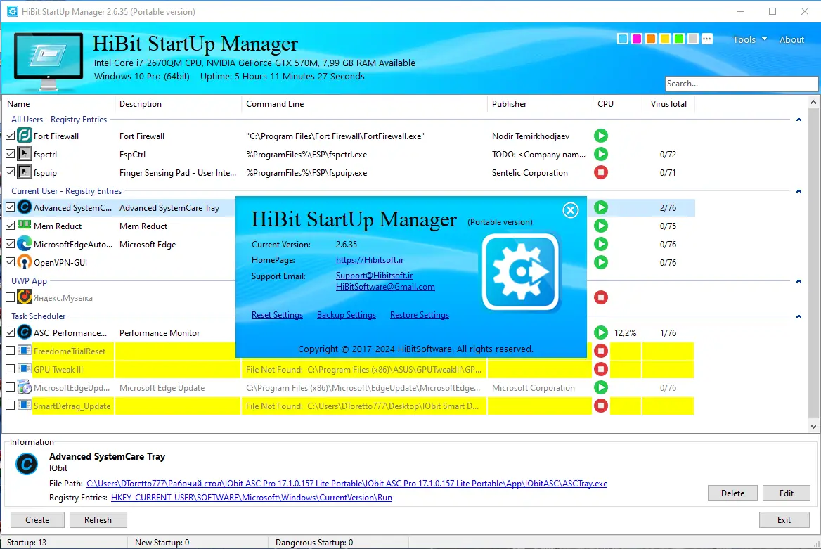The image size is (821, 549).
Task: Click the Create button
Action: click(x=37, y=519)
